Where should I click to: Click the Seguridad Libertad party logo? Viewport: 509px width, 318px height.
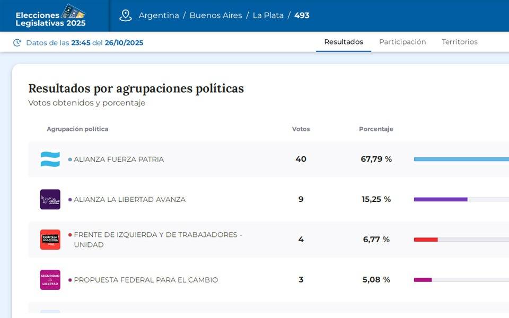pos(50,280)
